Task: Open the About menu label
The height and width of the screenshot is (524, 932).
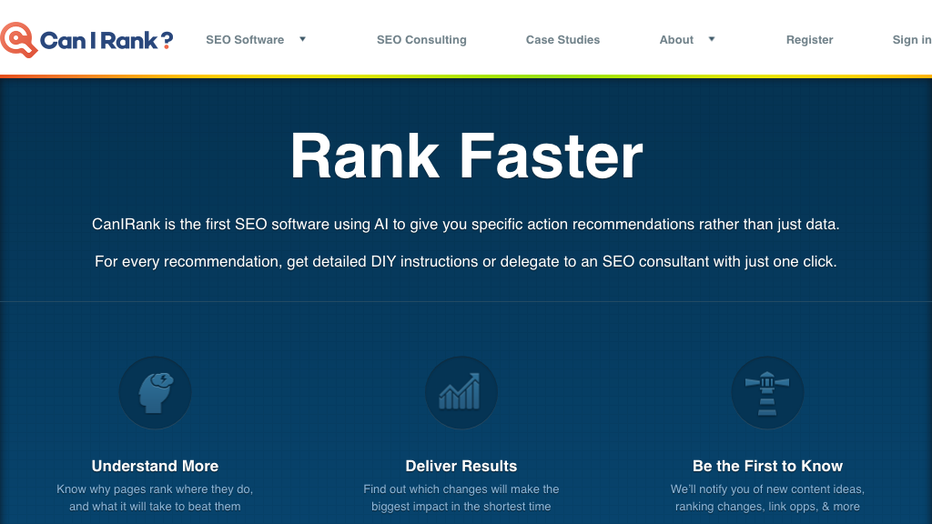Action: (676, 40)
